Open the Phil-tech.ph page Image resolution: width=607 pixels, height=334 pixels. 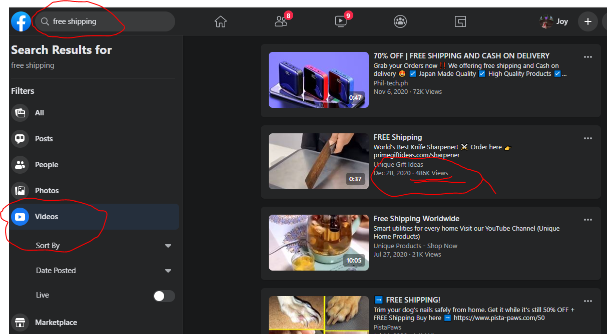click(x=391, y=83)
